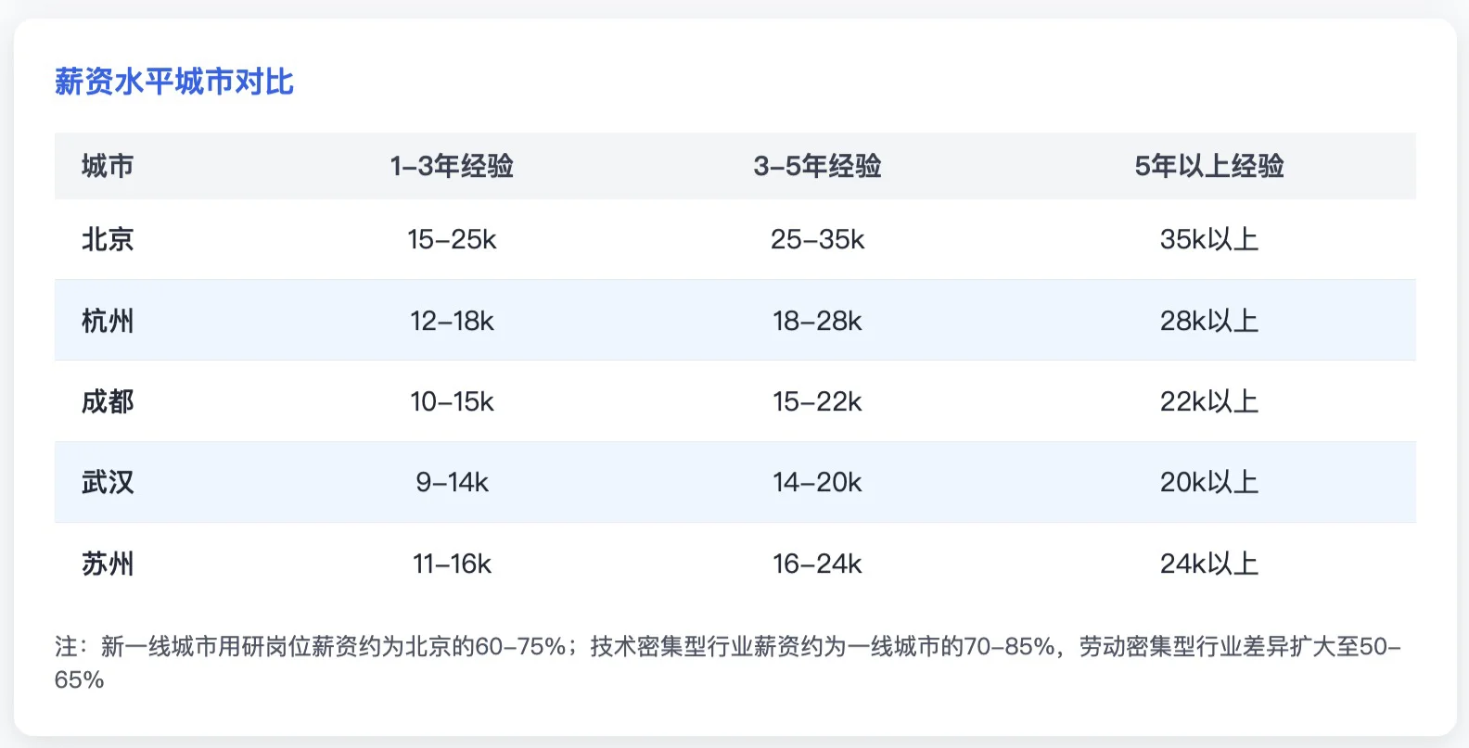Click the 15-22k cell in 成都 row
Viewport: 1469px width, 748px height.
(x=817, y=401)
